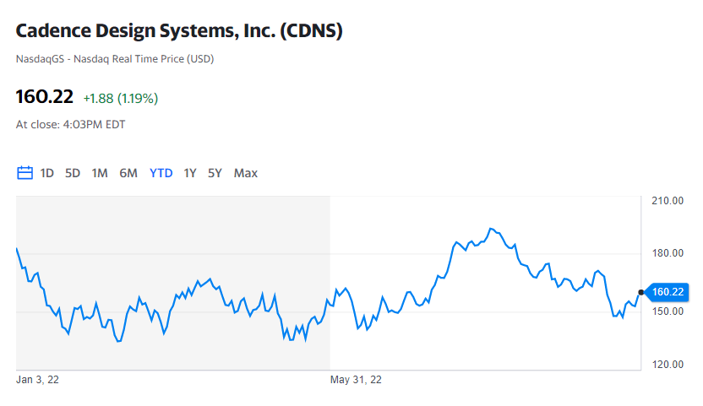Show Max historical price range
Viewport: 703px width, 406px height.
[246, 173]
